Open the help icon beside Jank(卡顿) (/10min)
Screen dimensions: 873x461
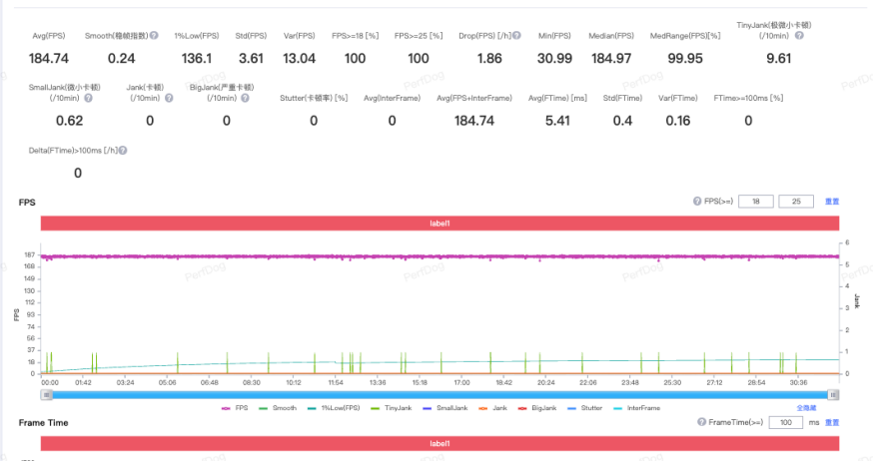click(169, 98)
